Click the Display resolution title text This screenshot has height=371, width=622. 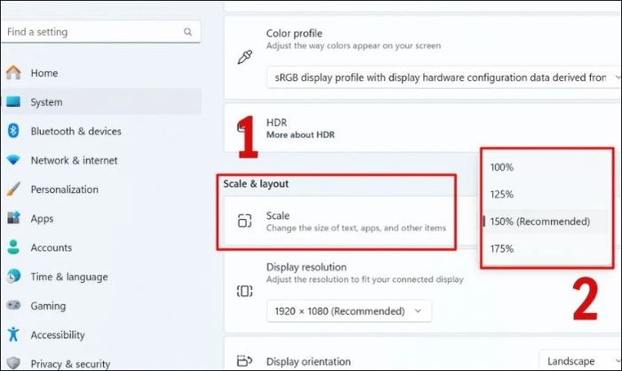(307, 267)
